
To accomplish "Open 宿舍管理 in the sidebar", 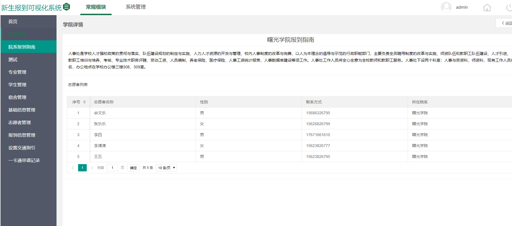I will 17,97.
